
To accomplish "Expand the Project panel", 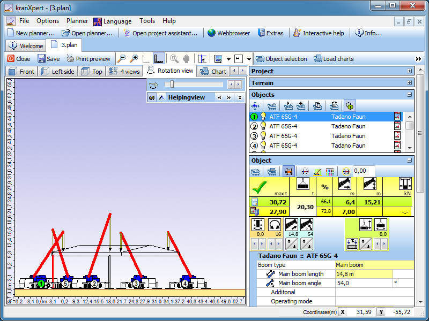I will 410,71.
